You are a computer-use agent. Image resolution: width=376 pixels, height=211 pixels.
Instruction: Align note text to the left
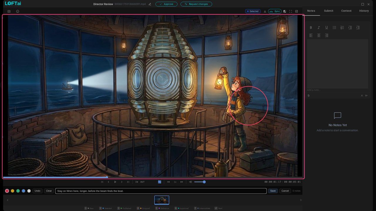pos(311,35)
